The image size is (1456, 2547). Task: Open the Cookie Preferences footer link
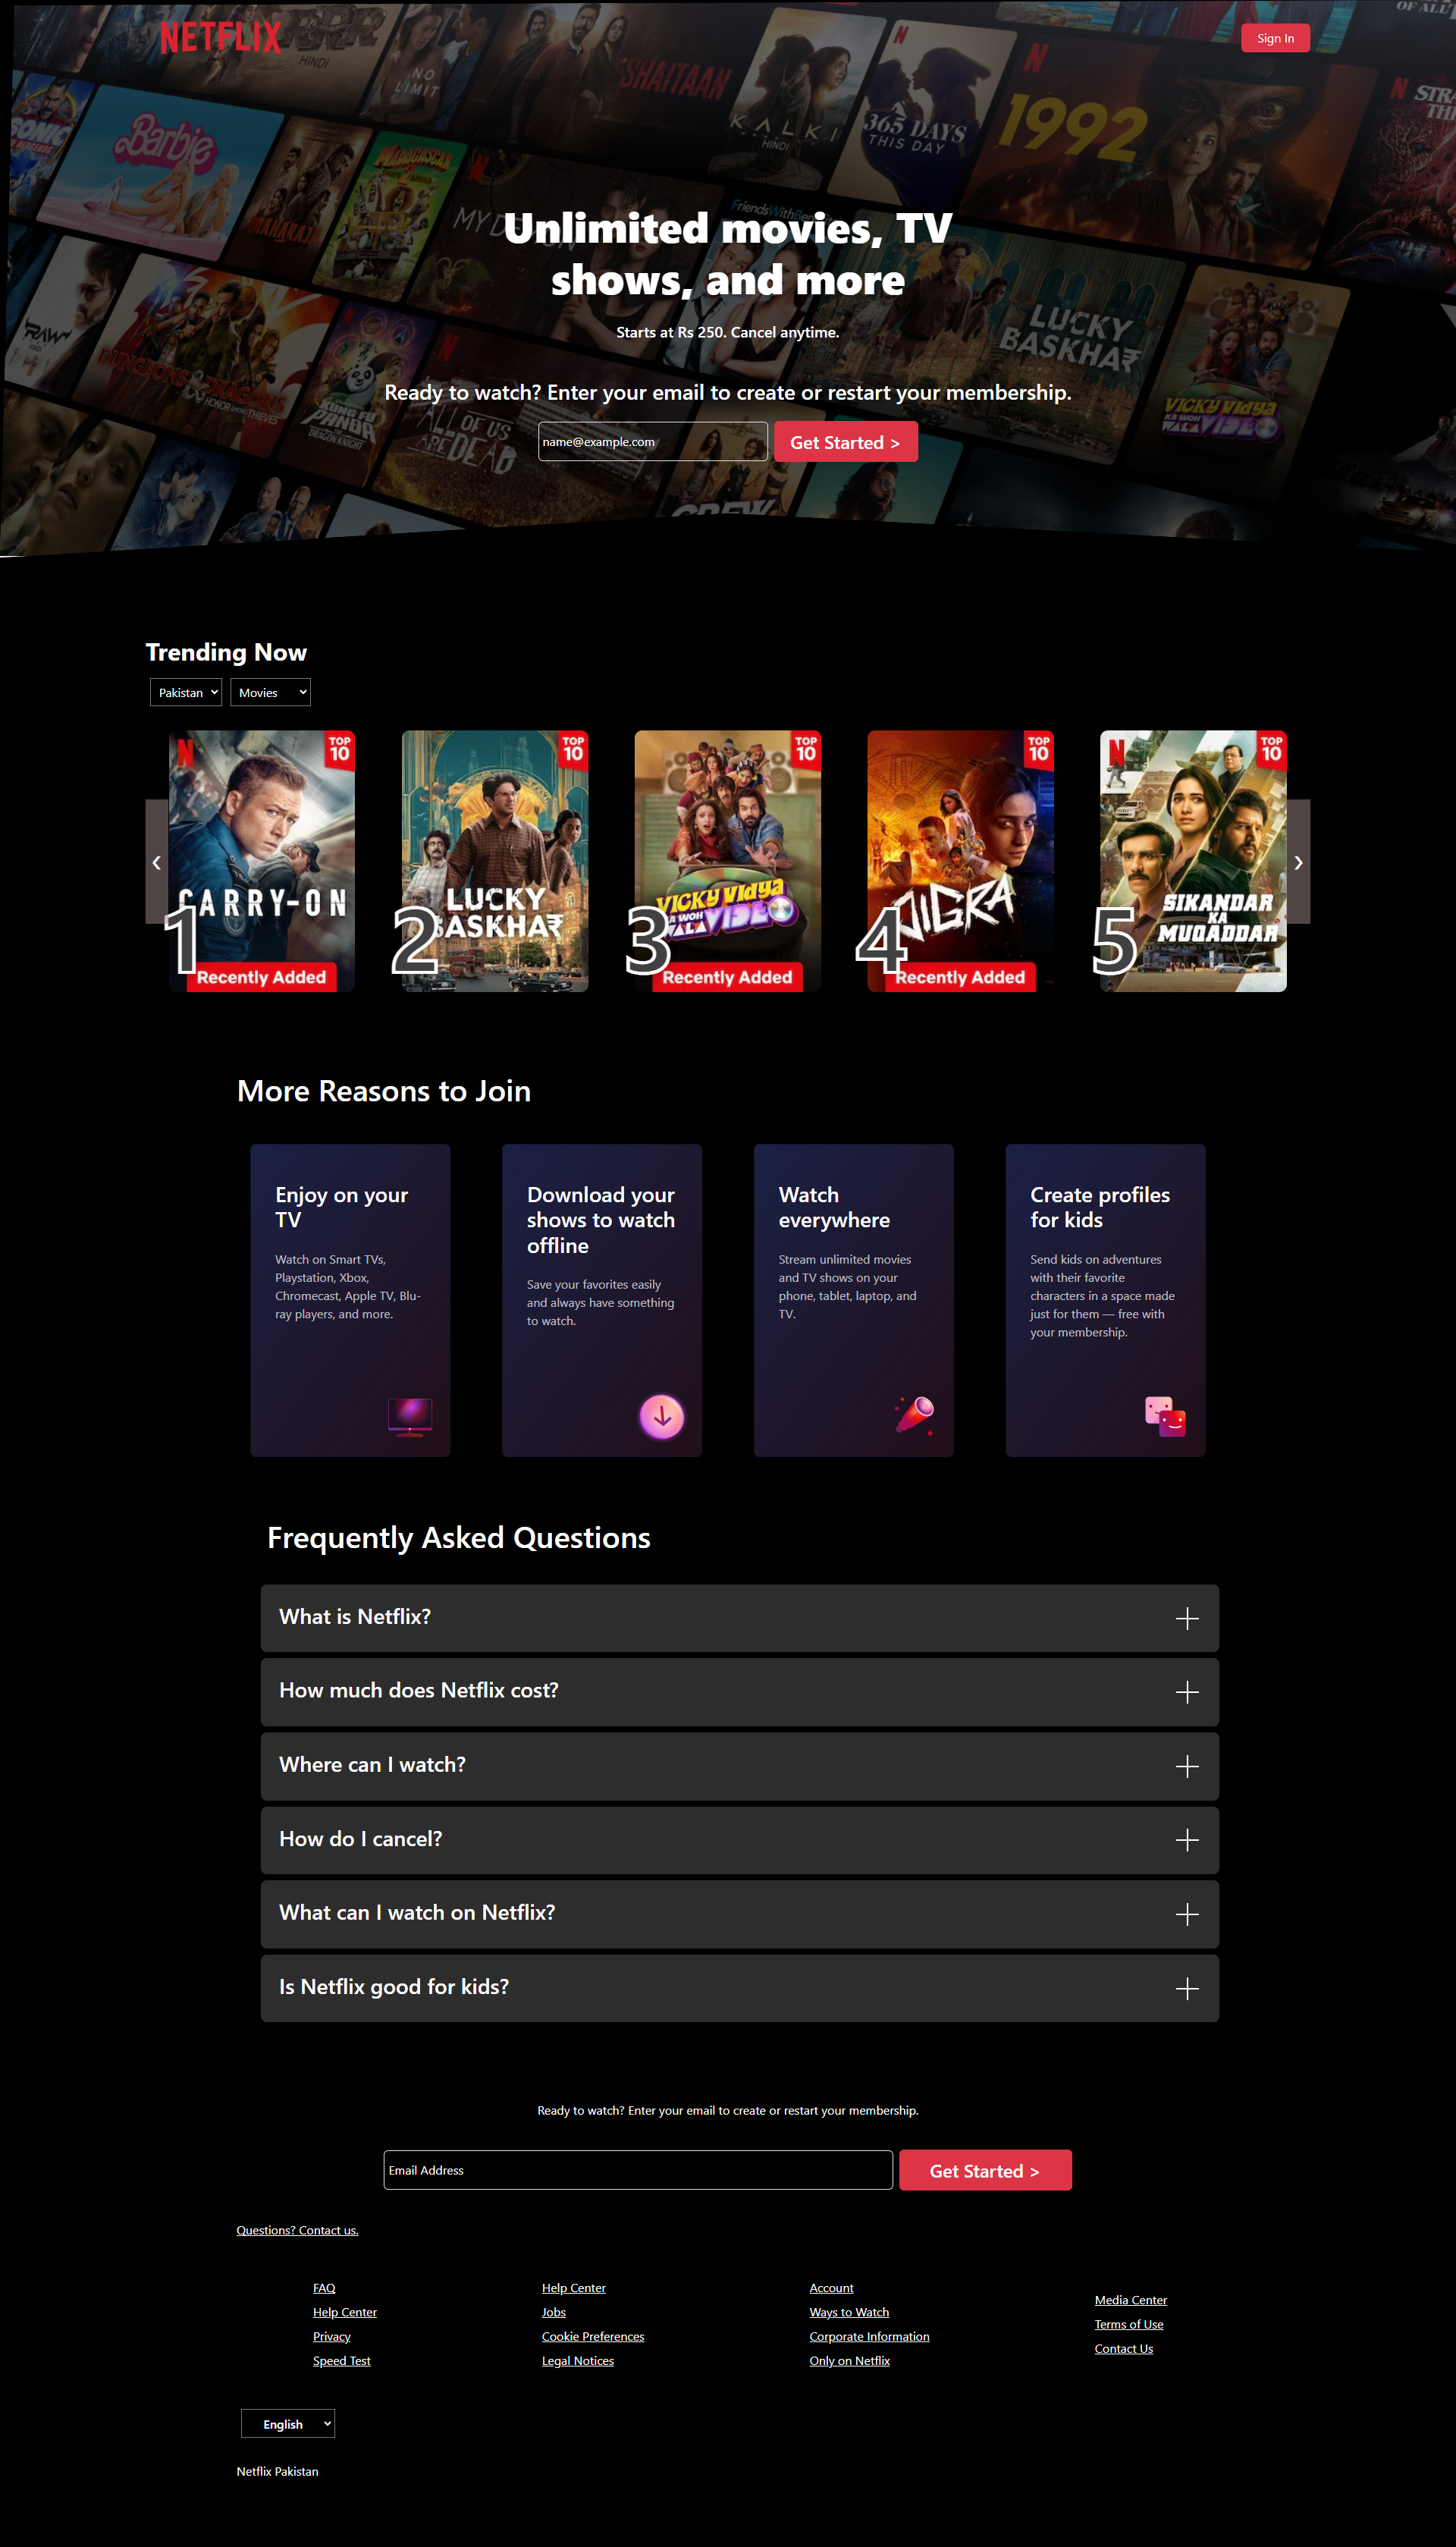pyautogui.click(x=593, y=2336)
